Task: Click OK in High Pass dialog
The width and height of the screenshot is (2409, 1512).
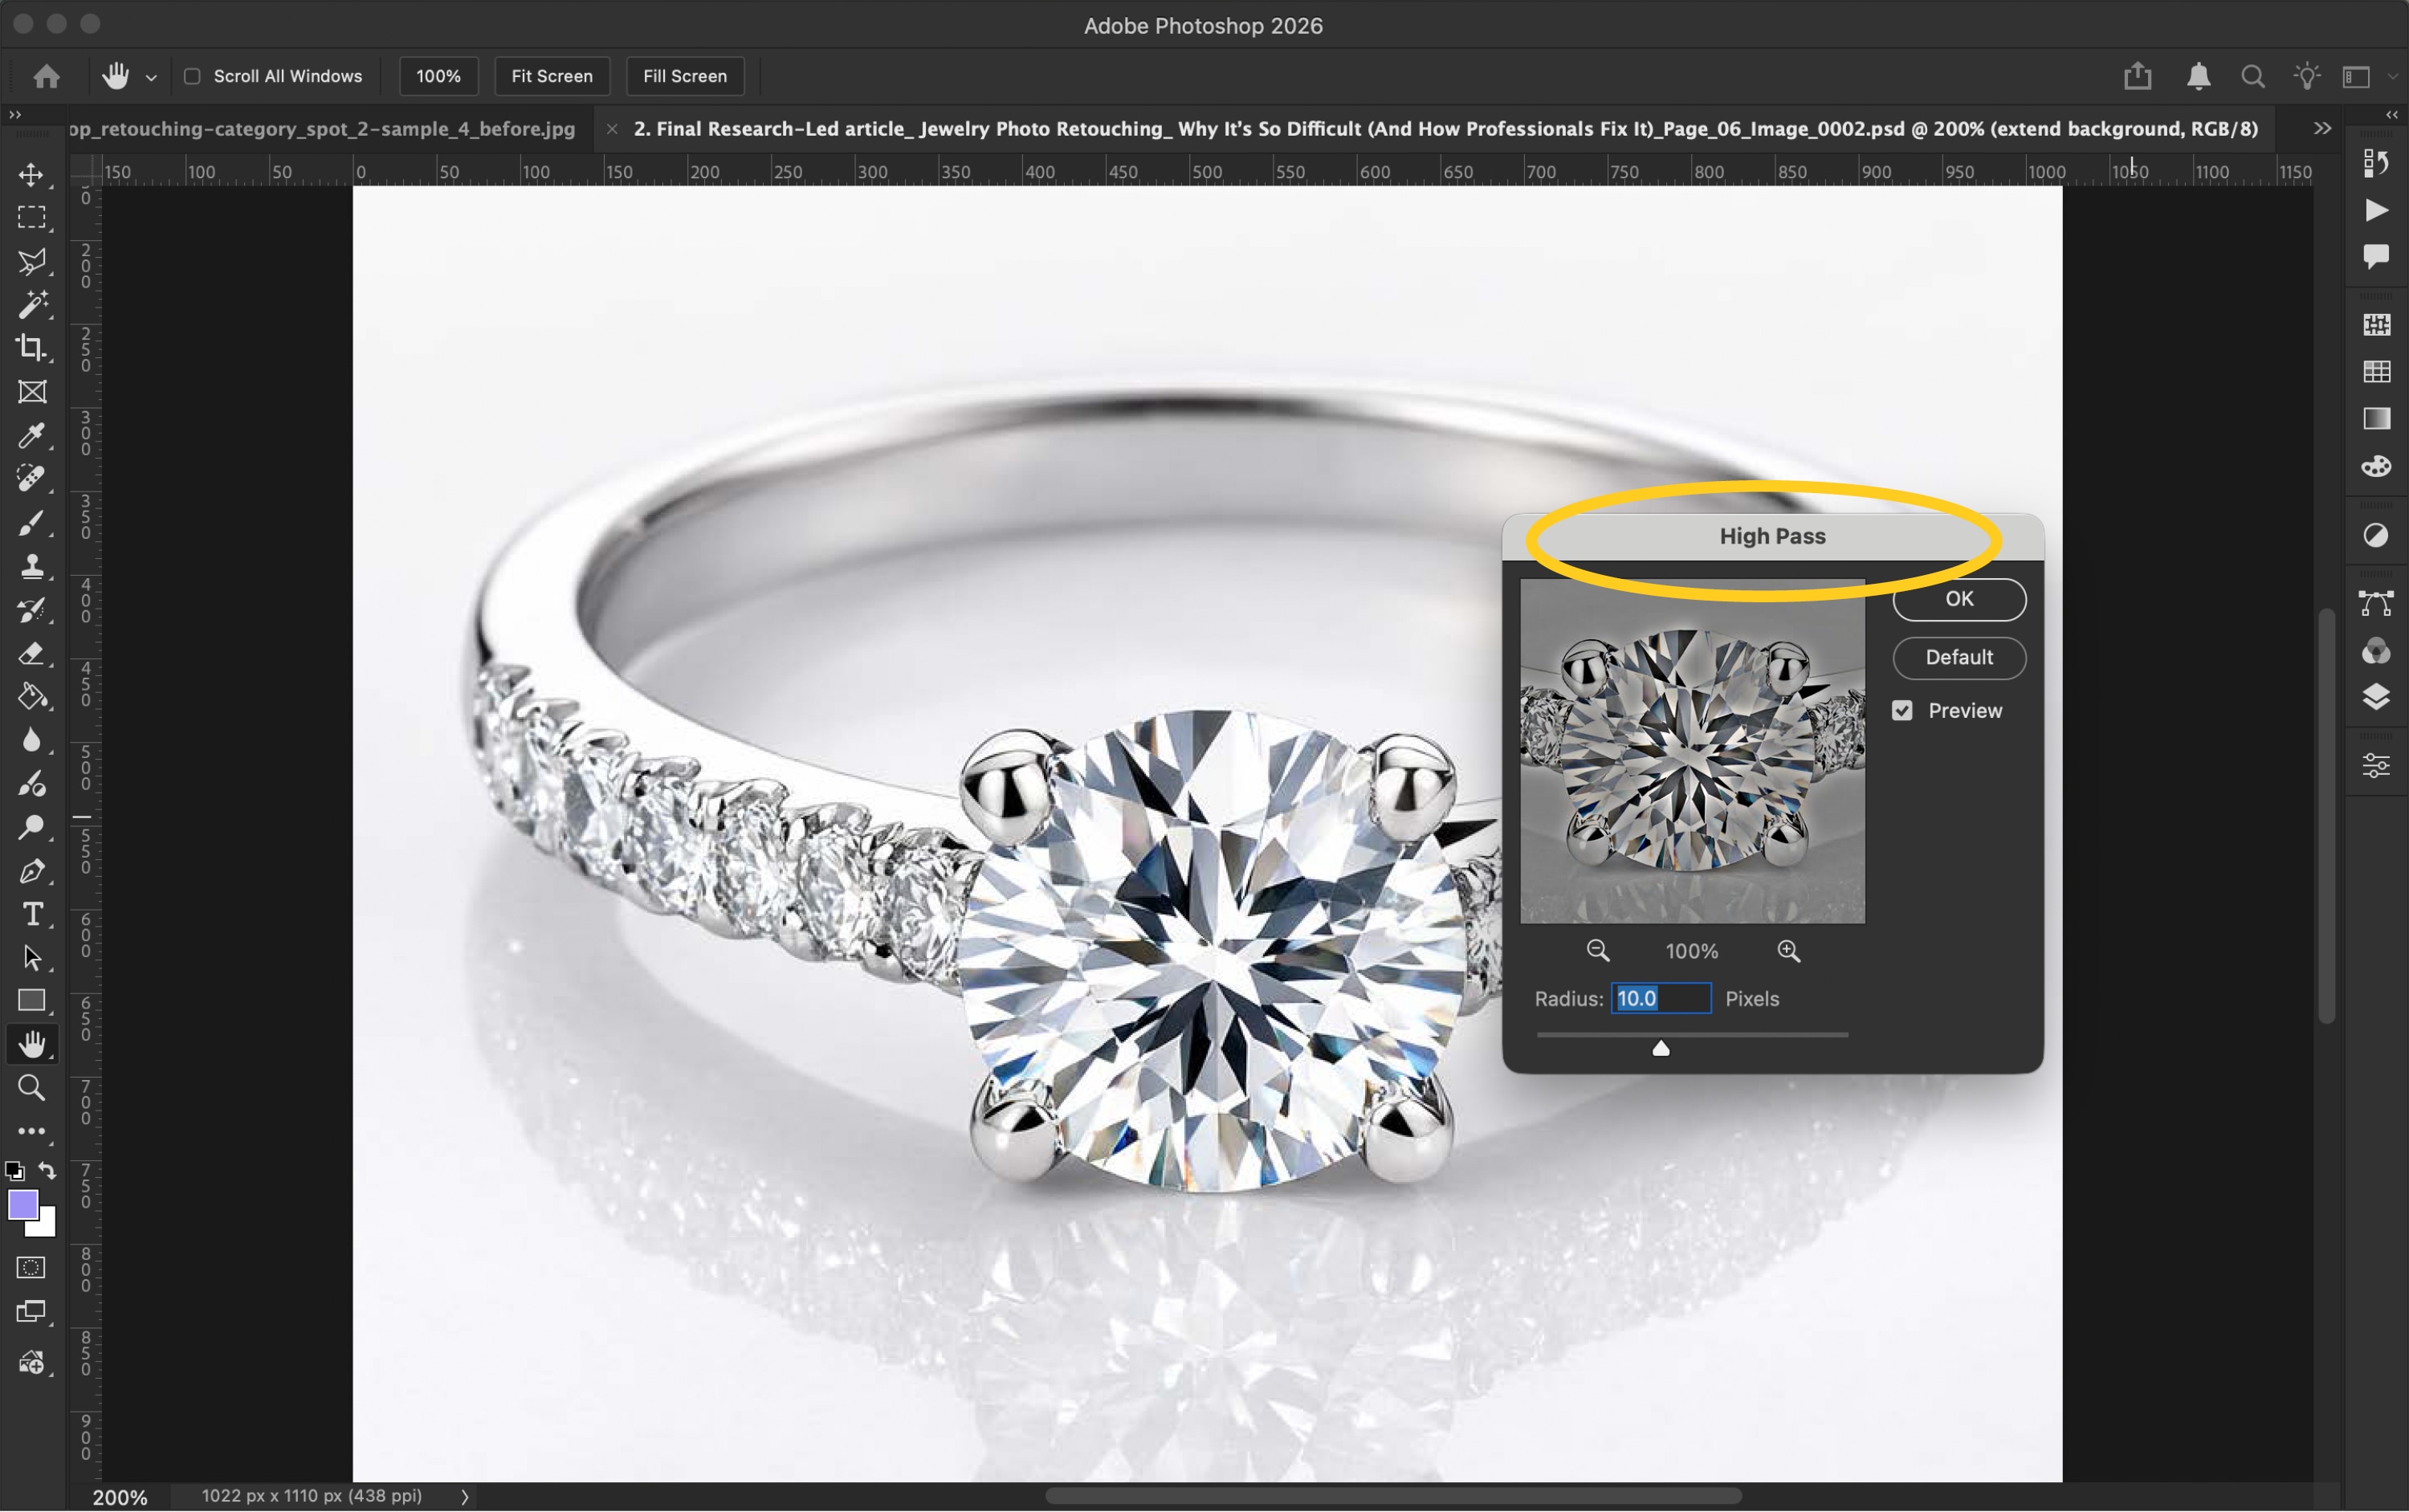Action: [x=1959, y=599]
